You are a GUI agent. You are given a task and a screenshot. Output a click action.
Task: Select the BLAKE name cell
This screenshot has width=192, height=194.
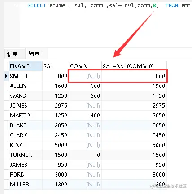pos(26,125)
